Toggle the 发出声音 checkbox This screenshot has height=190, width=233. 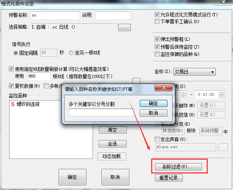(x=157, y=139)
